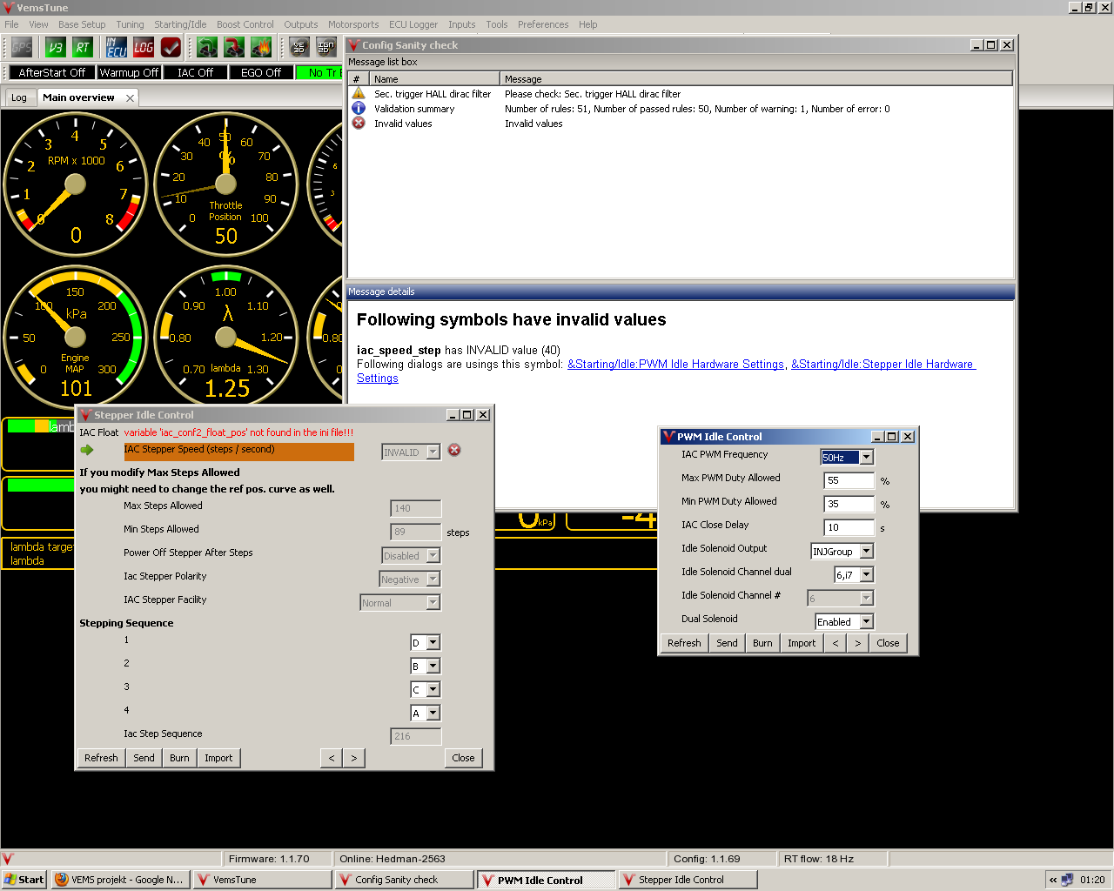
Task: Open Stepping Sequence 3 dropdown showing C
Action: [433, 689]
